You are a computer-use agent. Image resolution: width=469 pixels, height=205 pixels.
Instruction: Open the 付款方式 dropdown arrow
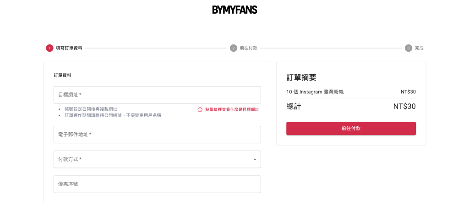pos(255,160)
